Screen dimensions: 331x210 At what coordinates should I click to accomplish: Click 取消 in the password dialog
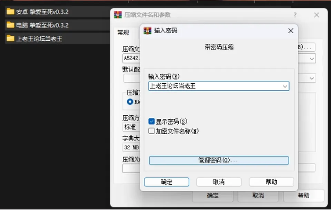219,182
